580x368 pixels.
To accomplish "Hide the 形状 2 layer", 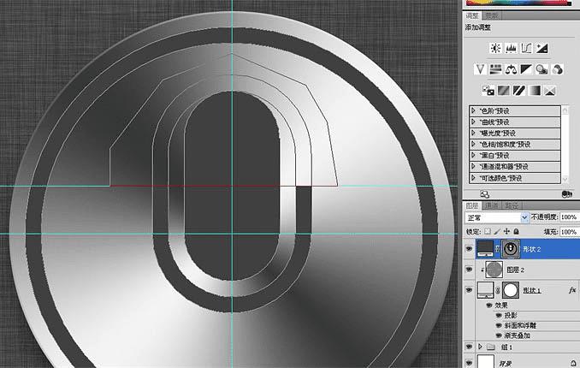I will point(469,249).
